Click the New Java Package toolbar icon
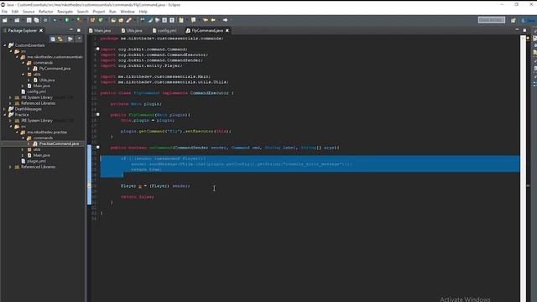This screenshot has width=537, height=302. (x=92, y=20)
